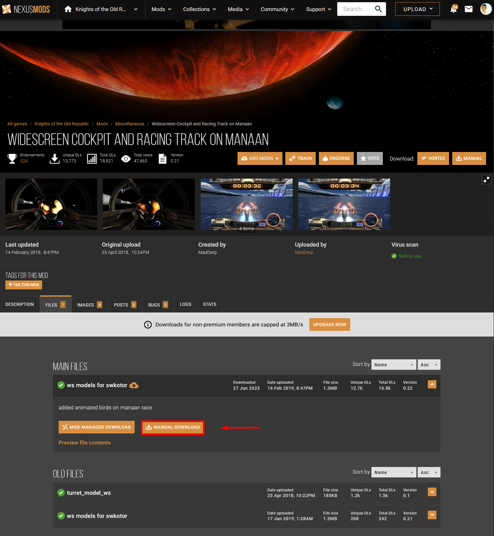Screen dimensions: 494x536
Task: Click the unique downloads arrow icon
Action: (x=54, y=158)
